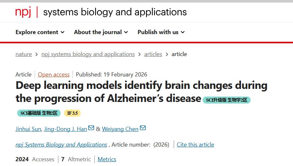Expand the Publish with us menu
Image resolution: width=293 pixels, height=166 pixels.
tap(161, 32)
